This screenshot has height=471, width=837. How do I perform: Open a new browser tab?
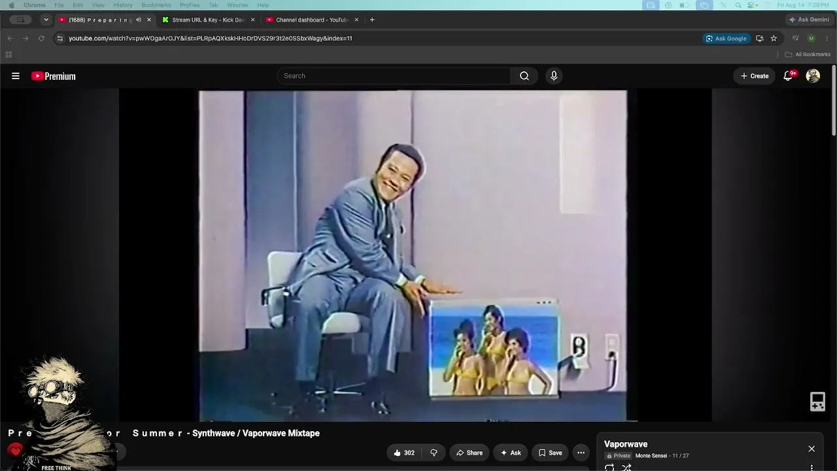pyautogui.click(x=372, y=20)
